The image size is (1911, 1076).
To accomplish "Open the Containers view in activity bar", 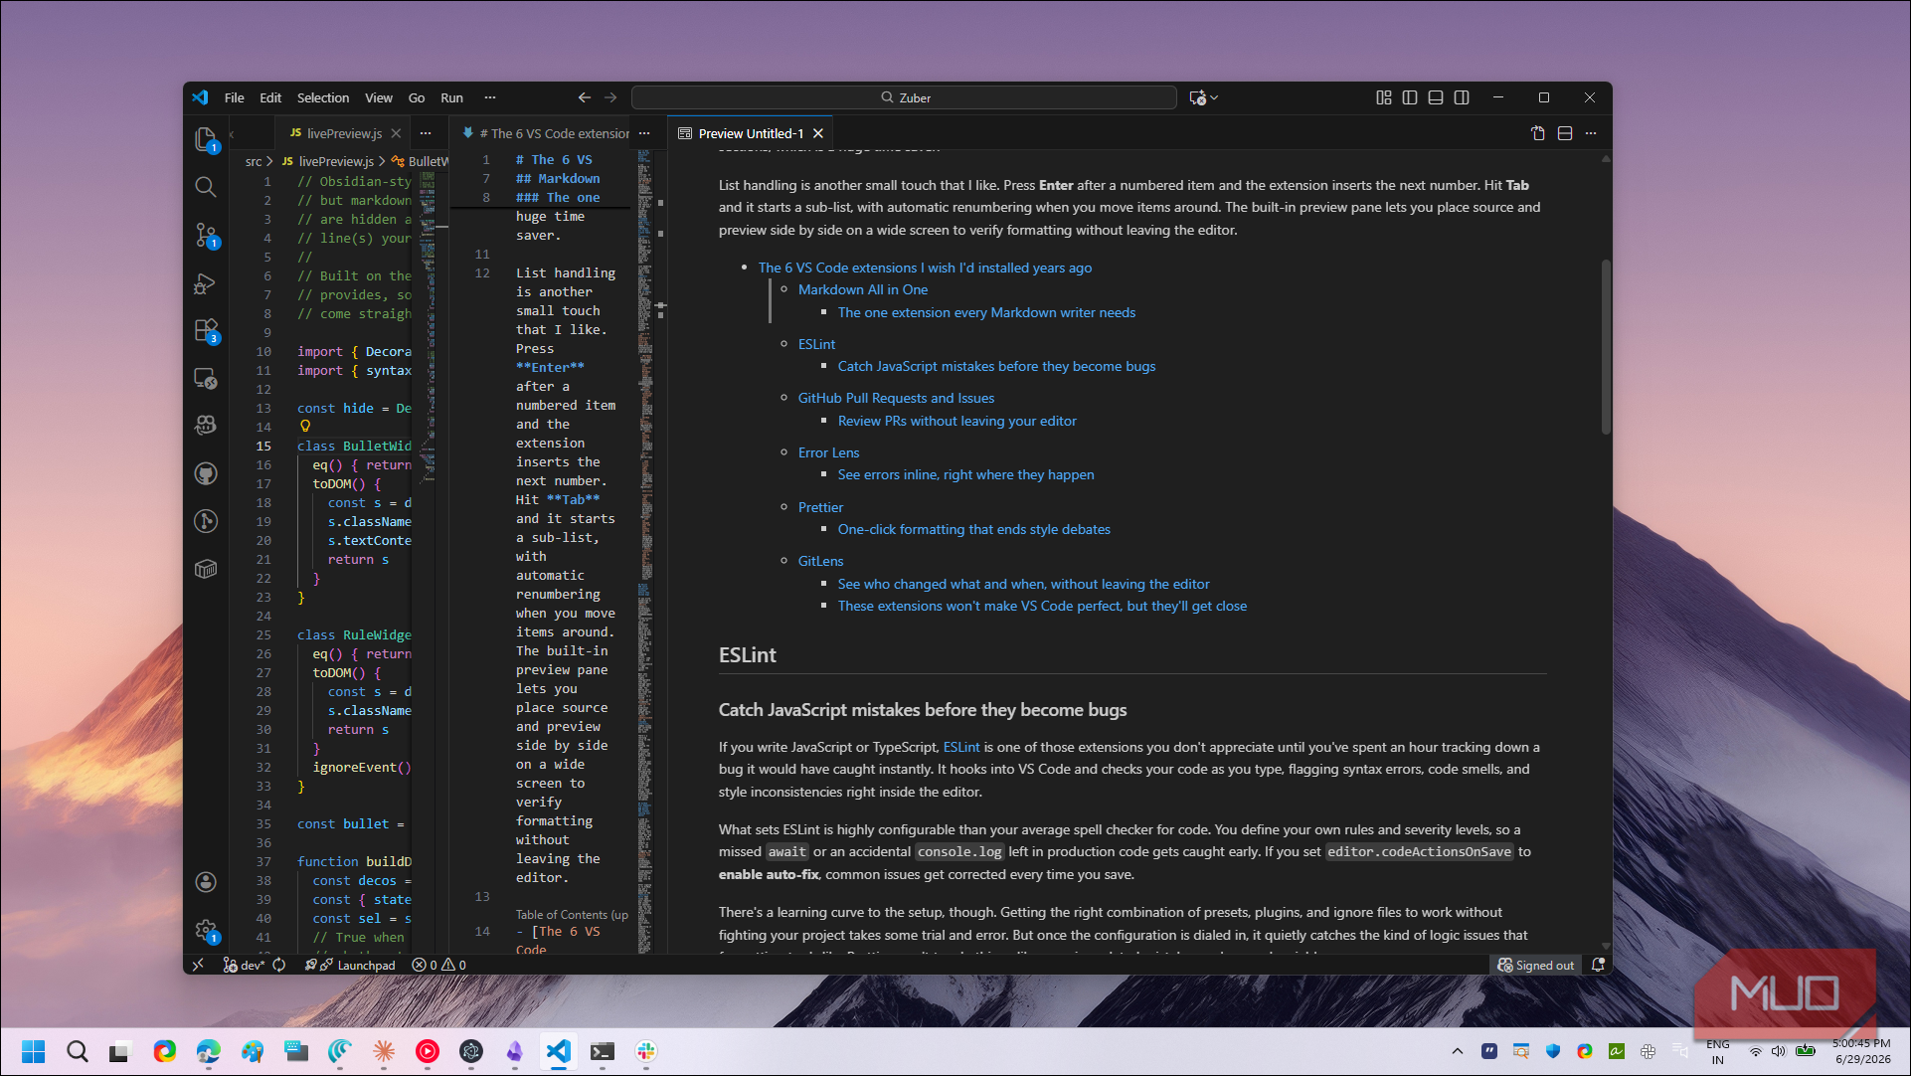I will pos(206,569).
